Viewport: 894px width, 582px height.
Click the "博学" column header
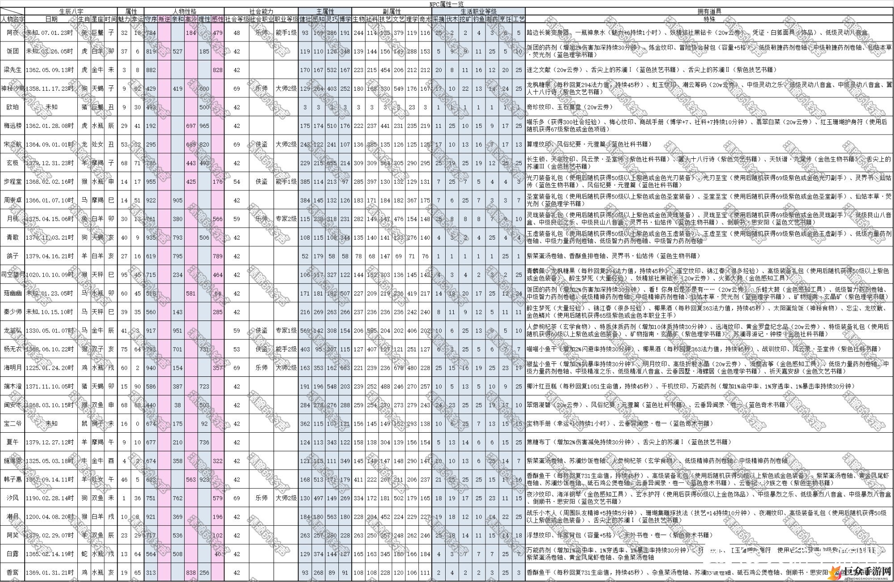pos(345,19)
